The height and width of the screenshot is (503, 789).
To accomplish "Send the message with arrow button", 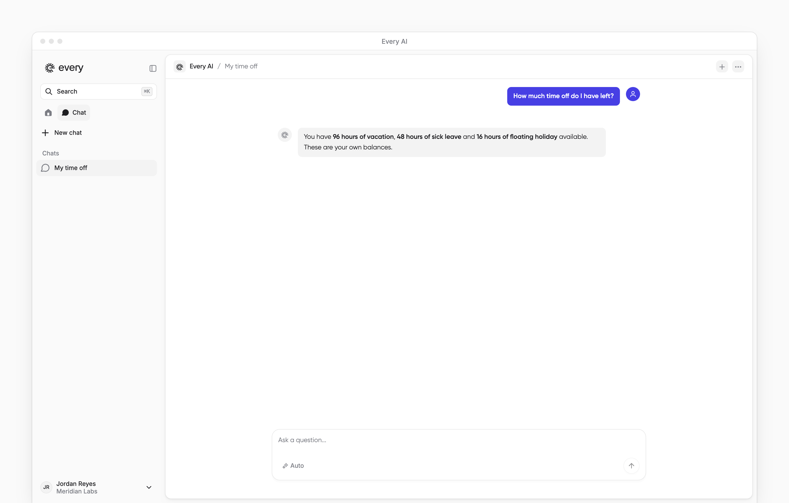I will pos(632,465).
